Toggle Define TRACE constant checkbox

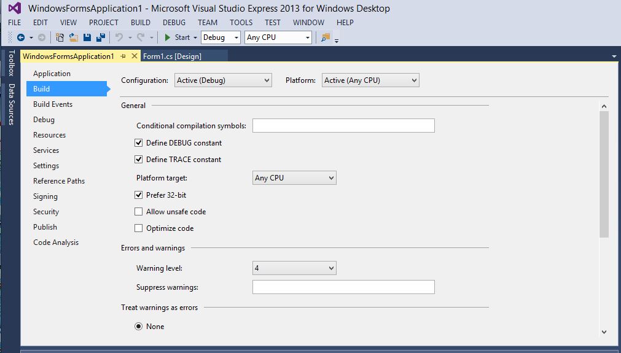[x=139, y=160]
